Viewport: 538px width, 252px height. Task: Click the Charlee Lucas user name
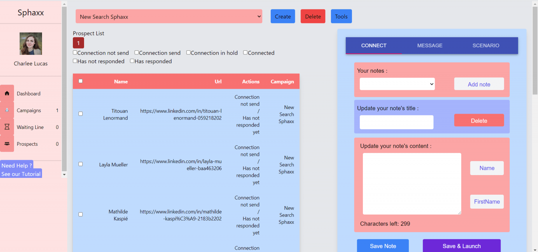pos(31,64)
